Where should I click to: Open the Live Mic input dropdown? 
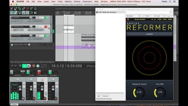36,21
